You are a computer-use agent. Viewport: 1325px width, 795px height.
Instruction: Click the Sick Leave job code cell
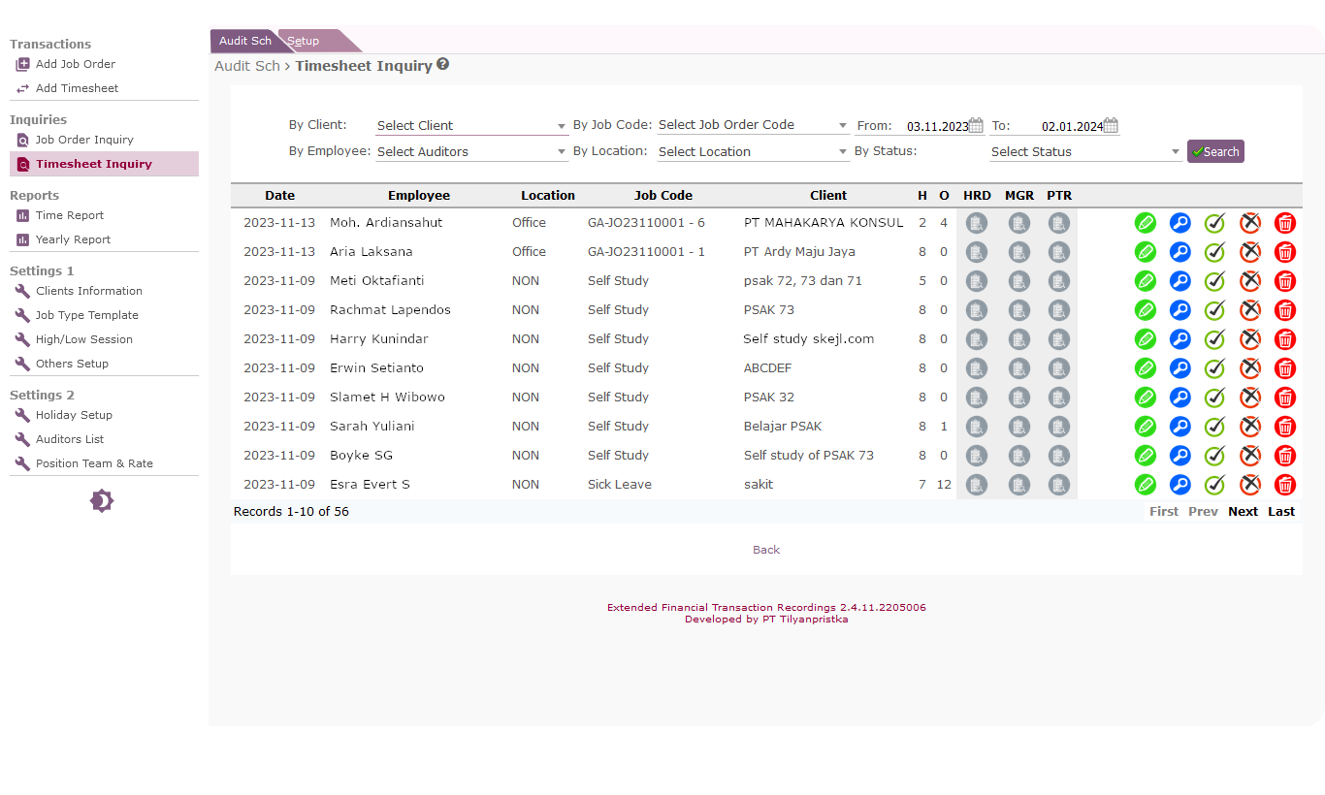click(x=620, y=485)
